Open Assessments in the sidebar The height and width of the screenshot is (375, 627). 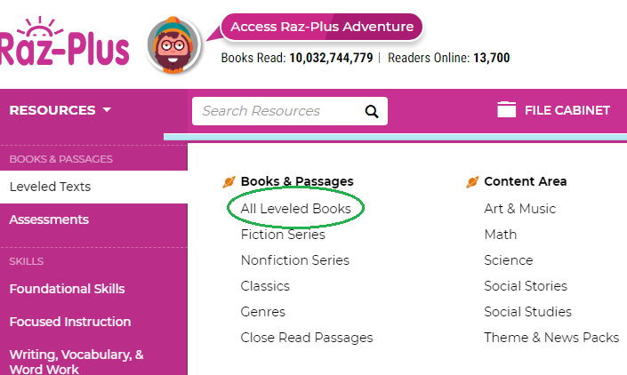[x=49, y=219]
